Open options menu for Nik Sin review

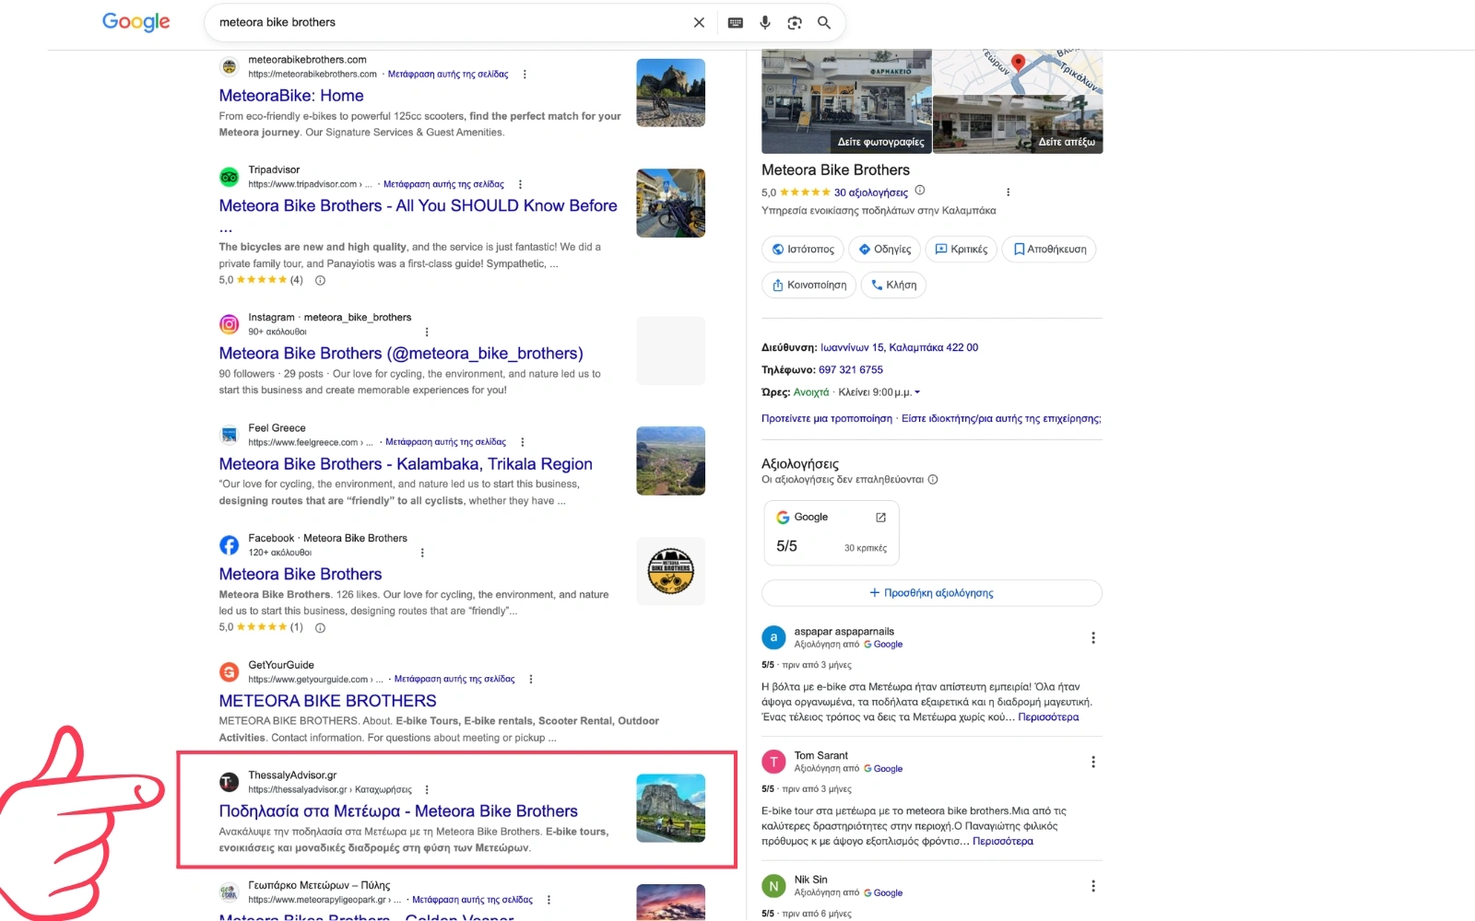(1093, 886)
